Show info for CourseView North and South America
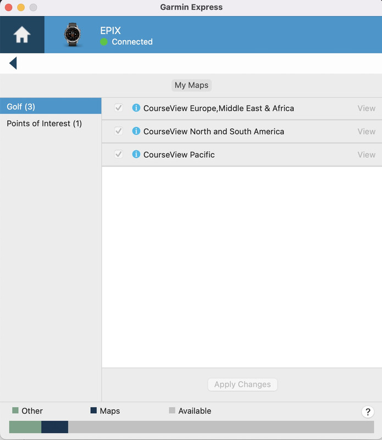The width and height of the screenshot is (382, 440). (136, 131)
